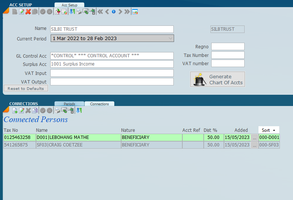Click the printer icon in Acc Setup toolbar

click(79, 12)
